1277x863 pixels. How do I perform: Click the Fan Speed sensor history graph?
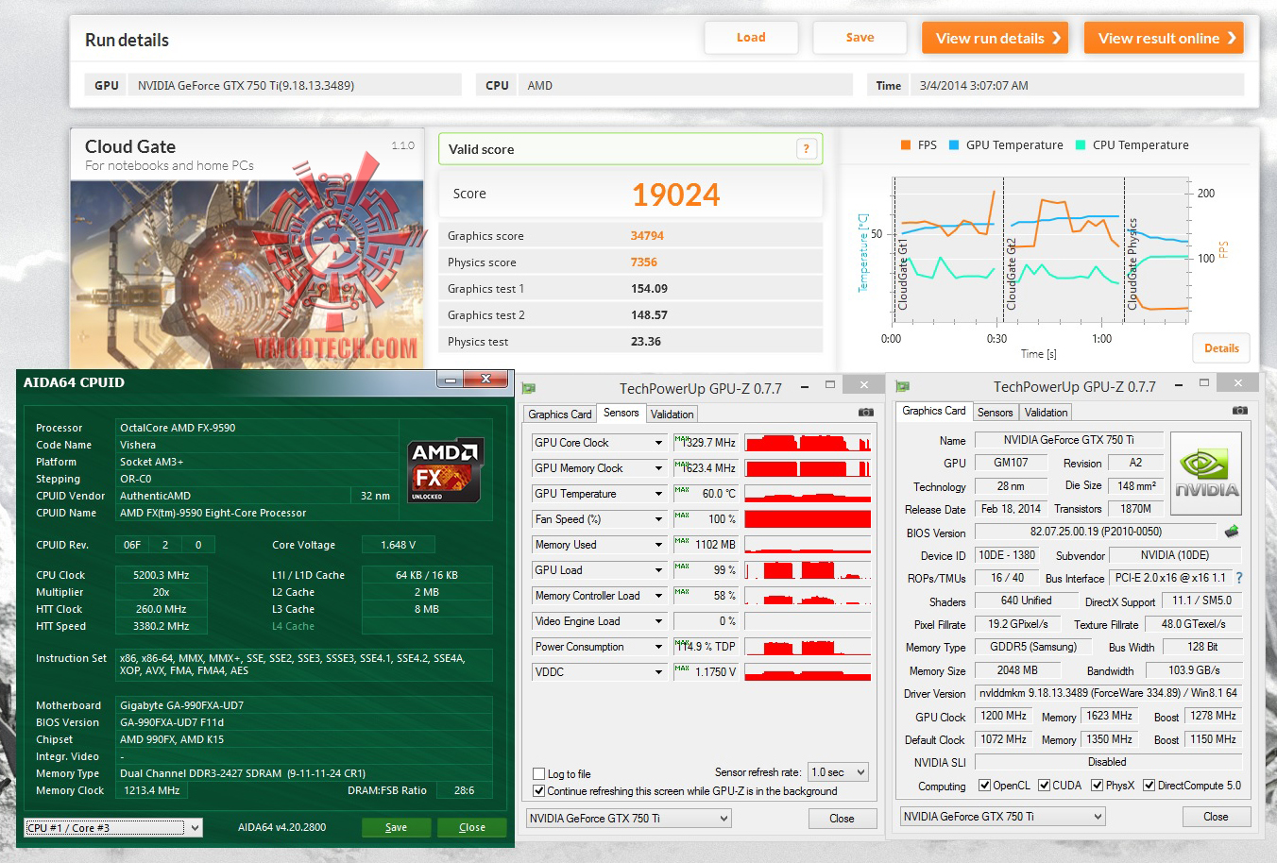pyautogui.click(x=808, y=519)
